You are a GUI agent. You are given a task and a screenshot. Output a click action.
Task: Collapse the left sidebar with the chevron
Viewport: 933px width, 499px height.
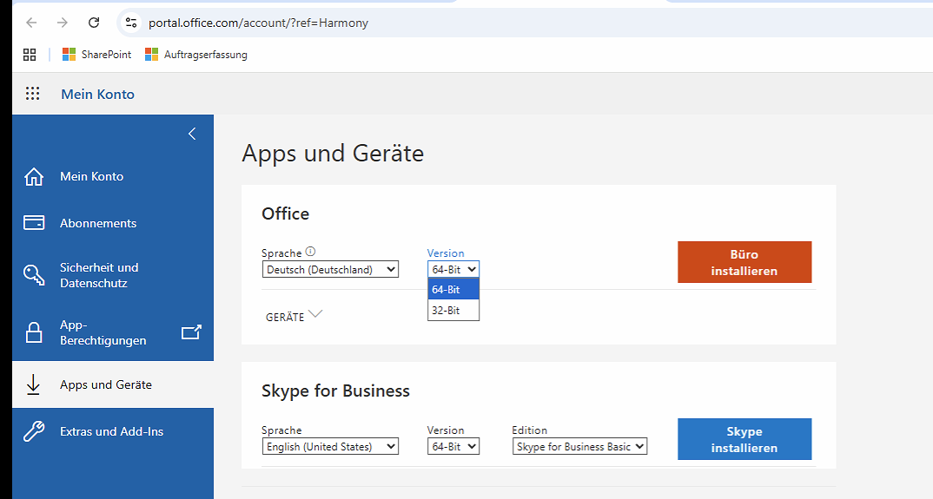192,134
